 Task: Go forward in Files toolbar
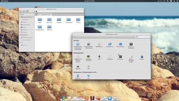click(24, 12)
